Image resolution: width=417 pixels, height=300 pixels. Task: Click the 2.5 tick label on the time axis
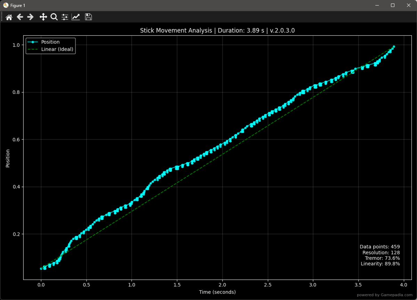(x=268, y=285)
